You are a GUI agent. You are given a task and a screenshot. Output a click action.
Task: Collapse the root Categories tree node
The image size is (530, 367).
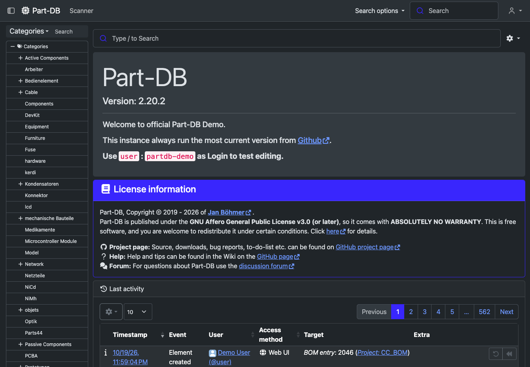[13, 46]
